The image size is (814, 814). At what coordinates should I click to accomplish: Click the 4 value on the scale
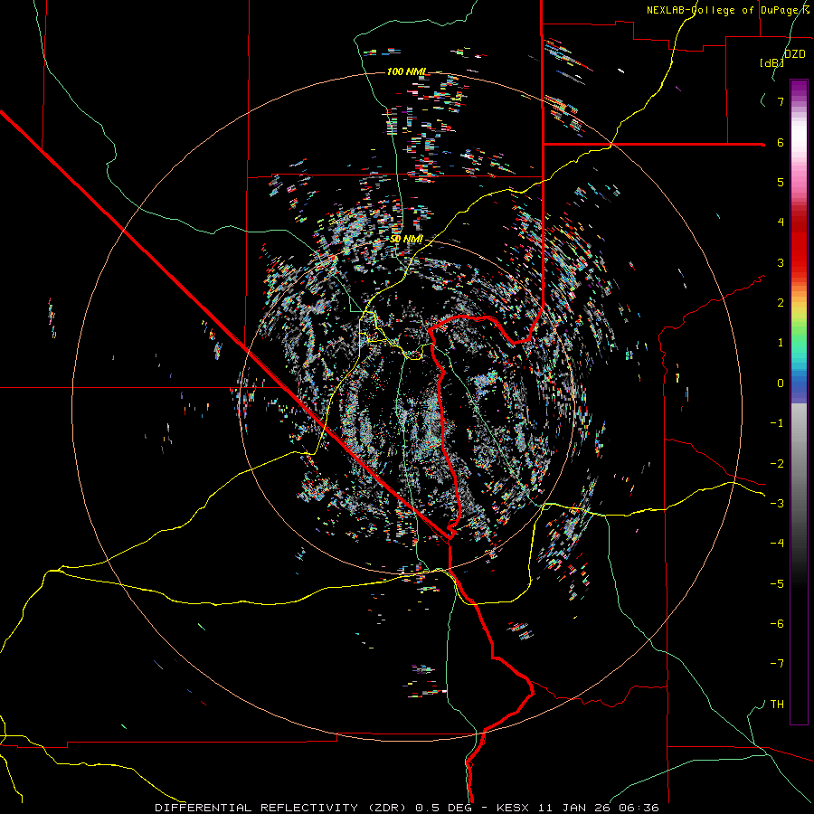point(781,222)
